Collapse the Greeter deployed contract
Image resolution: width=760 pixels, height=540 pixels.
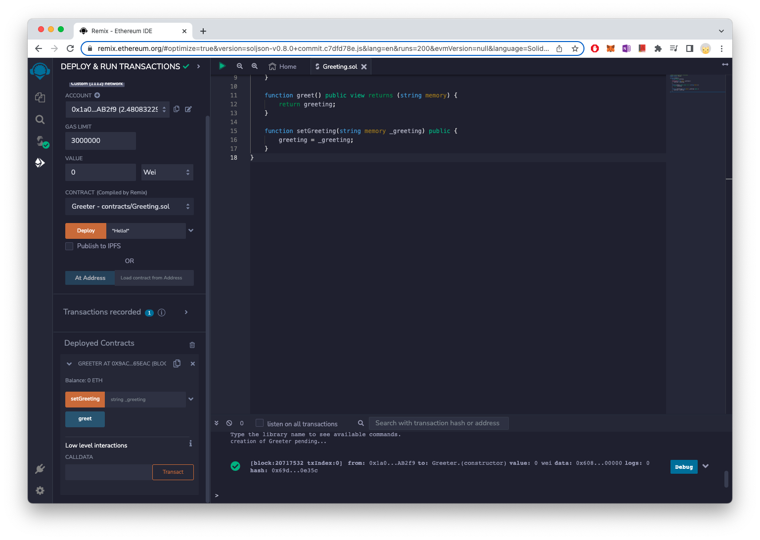[69, 364]
